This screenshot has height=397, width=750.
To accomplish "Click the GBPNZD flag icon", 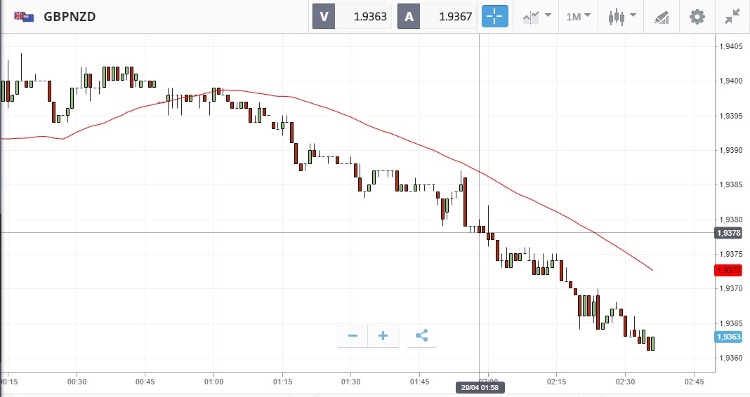I will (x=24, y=16).
